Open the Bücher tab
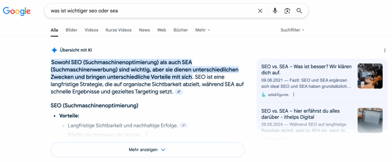Image resolution: width=392 pixels, height=162 pixels. pyautogui.click(x=181, y=30)
